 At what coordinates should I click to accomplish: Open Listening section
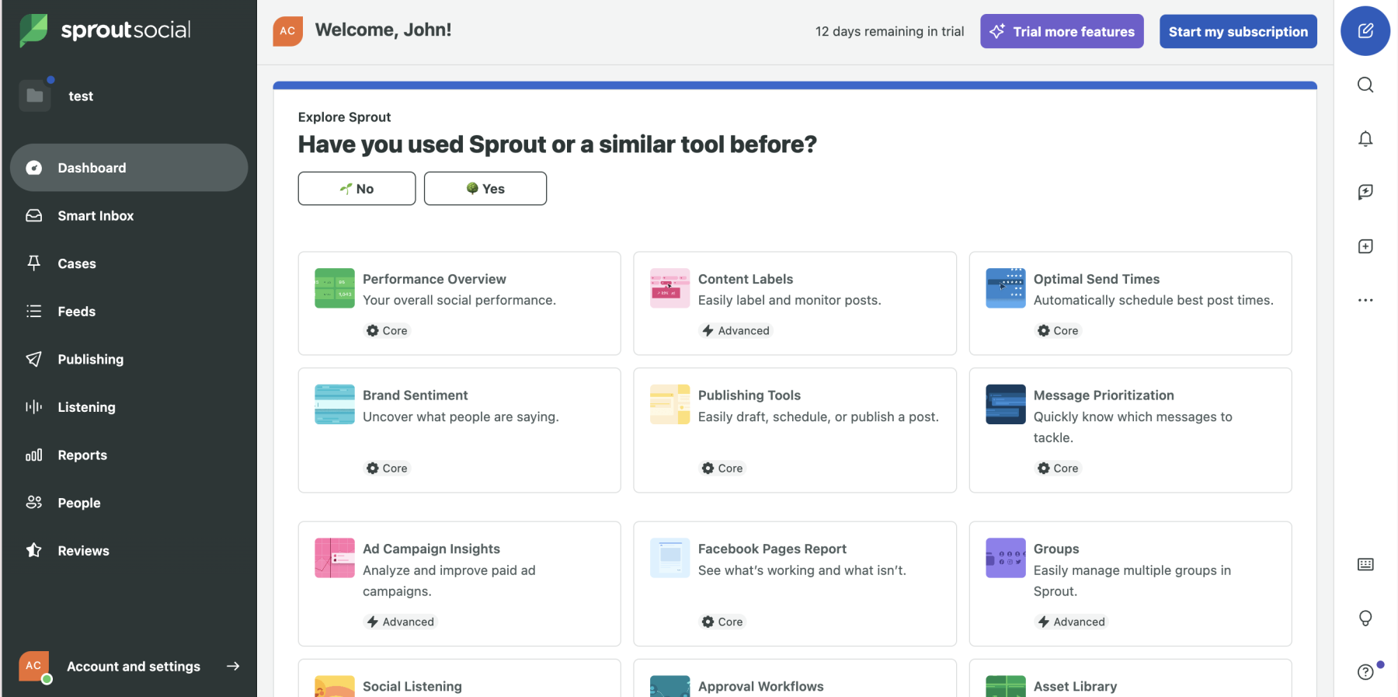click(129, 407)
